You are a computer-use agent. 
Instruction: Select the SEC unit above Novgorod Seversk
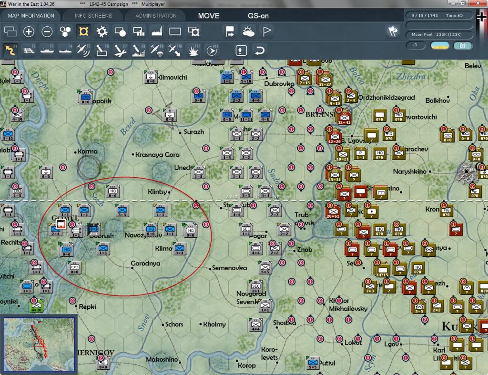click(256, 287)
